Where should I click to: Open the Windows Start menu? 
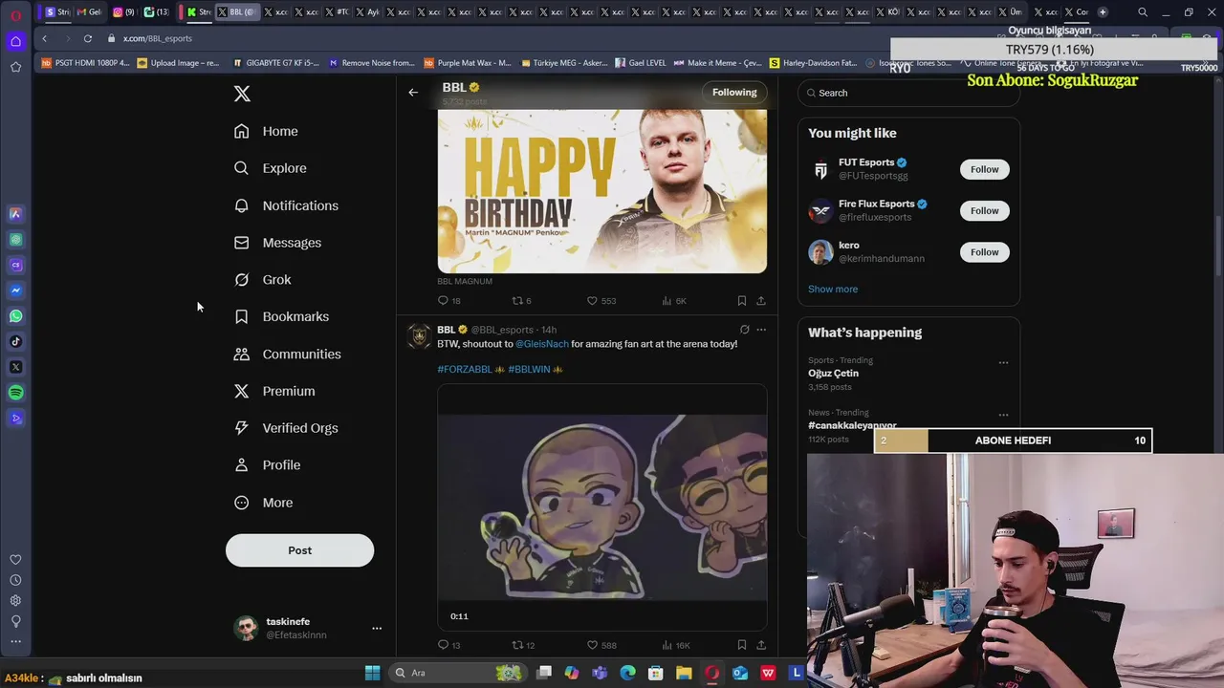pyautogui.click(x=372, y=673)
